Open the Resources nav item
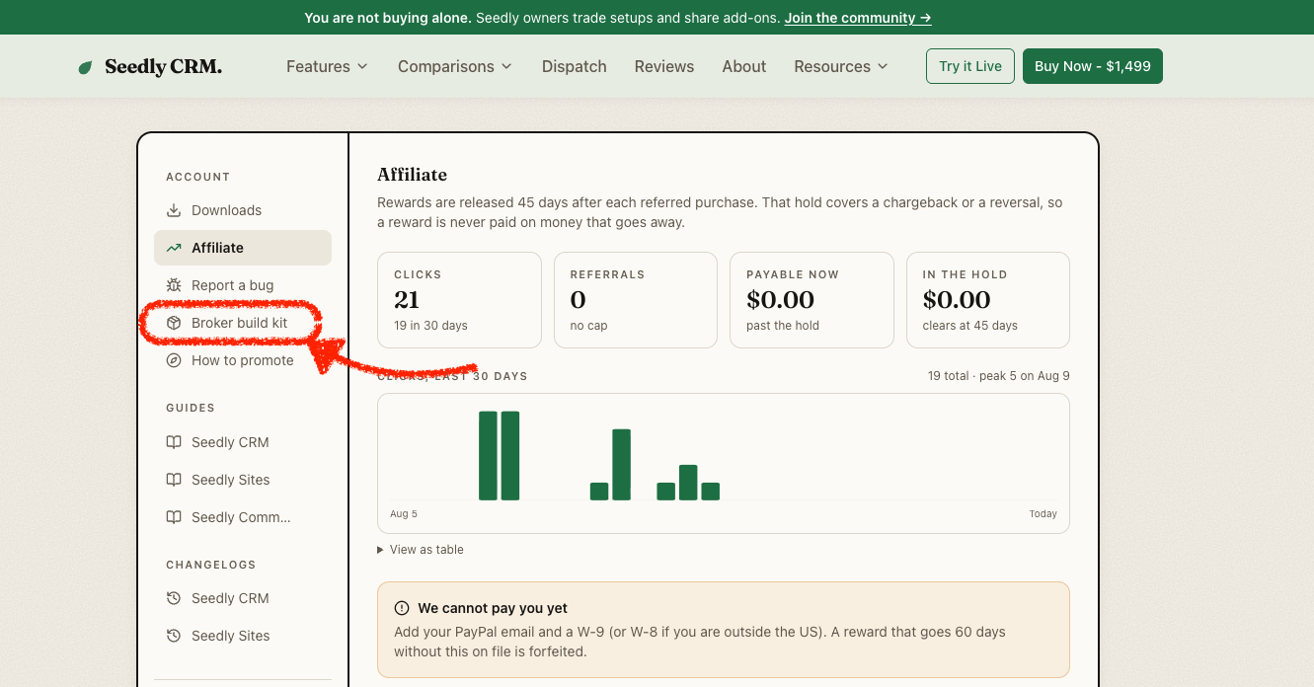The height and width of the screenshot is (687, 1314). point(841,66)
